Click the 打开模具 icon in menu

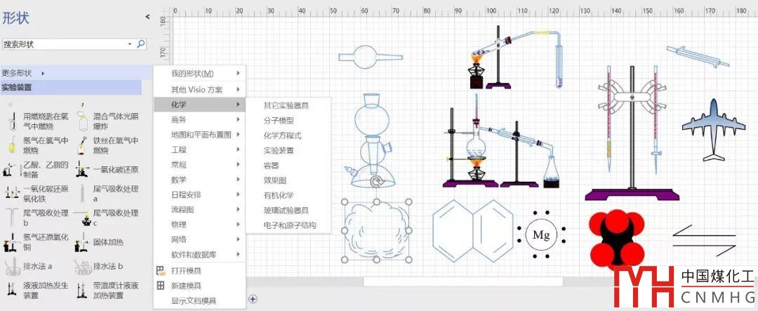[161, 271]
